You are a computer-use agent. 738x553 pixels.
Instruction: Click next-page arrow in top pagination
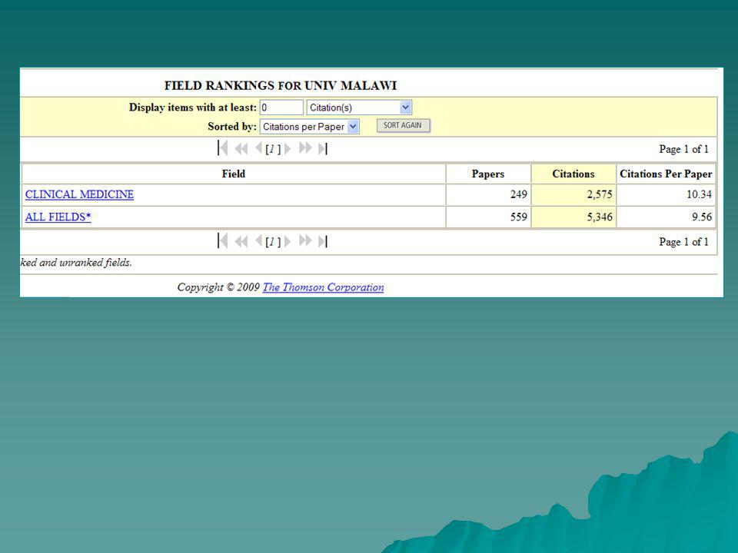288,148
